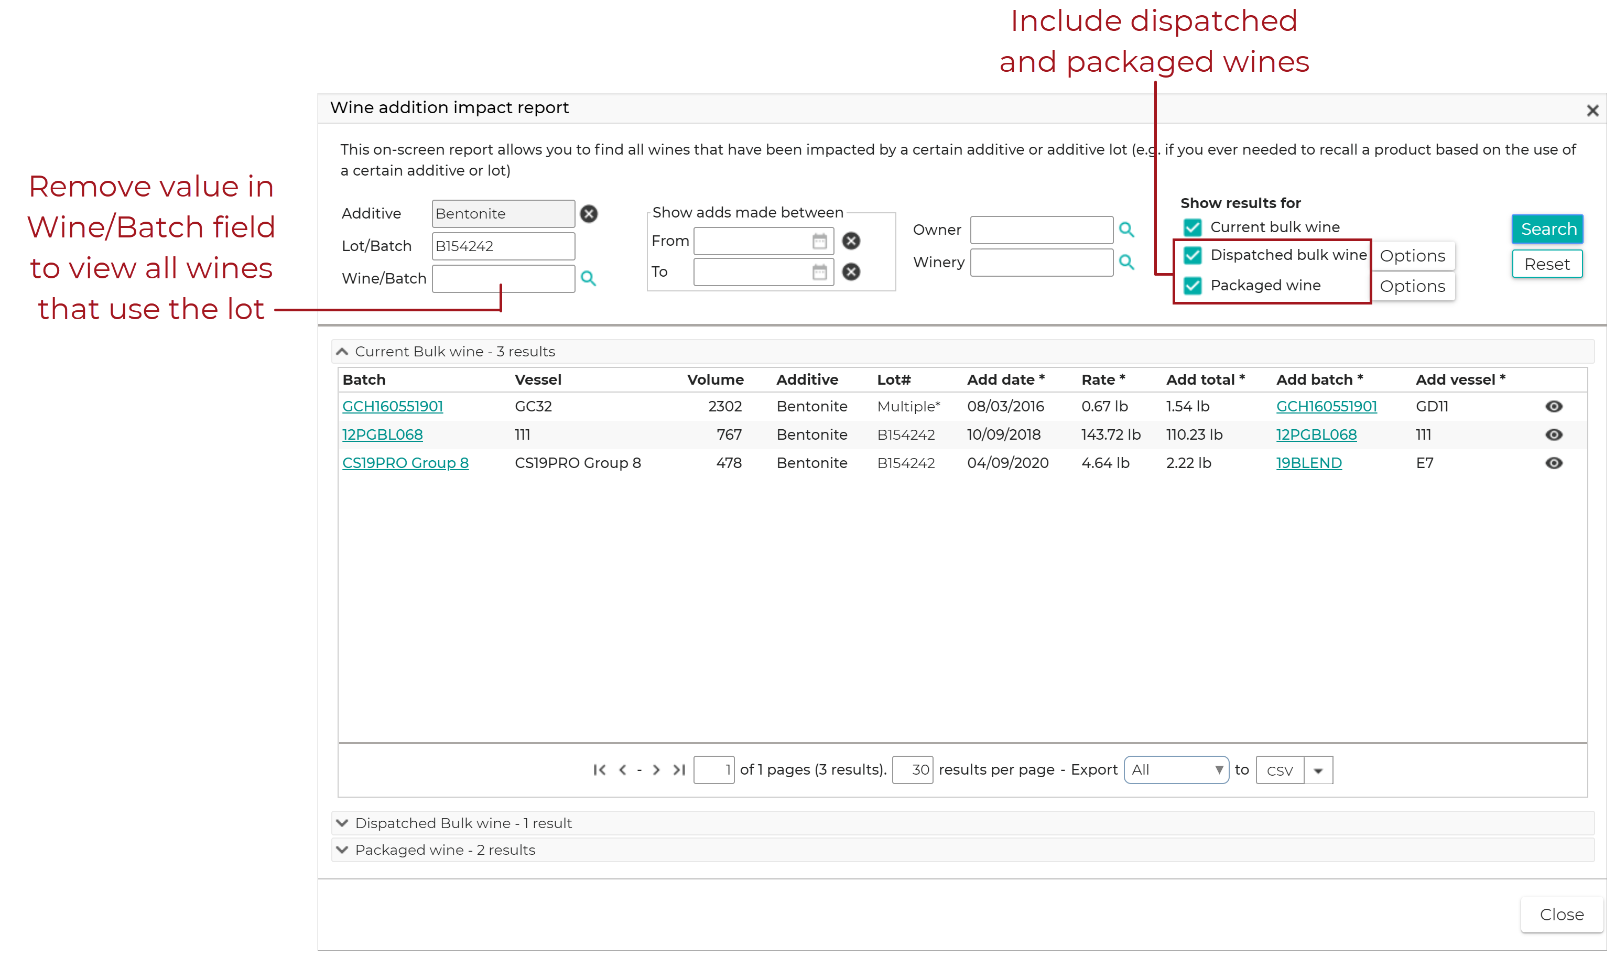Image resolution: width=1615 pixels, height=957 pixels.
Task: Open CS19PRO Group 8 batch link
Action: click(x=406, y=463)
